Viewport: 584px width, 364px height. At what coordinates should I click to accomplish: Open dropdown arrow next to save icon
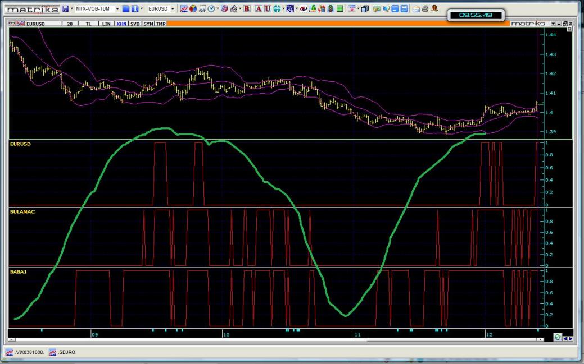click(72, 9)
